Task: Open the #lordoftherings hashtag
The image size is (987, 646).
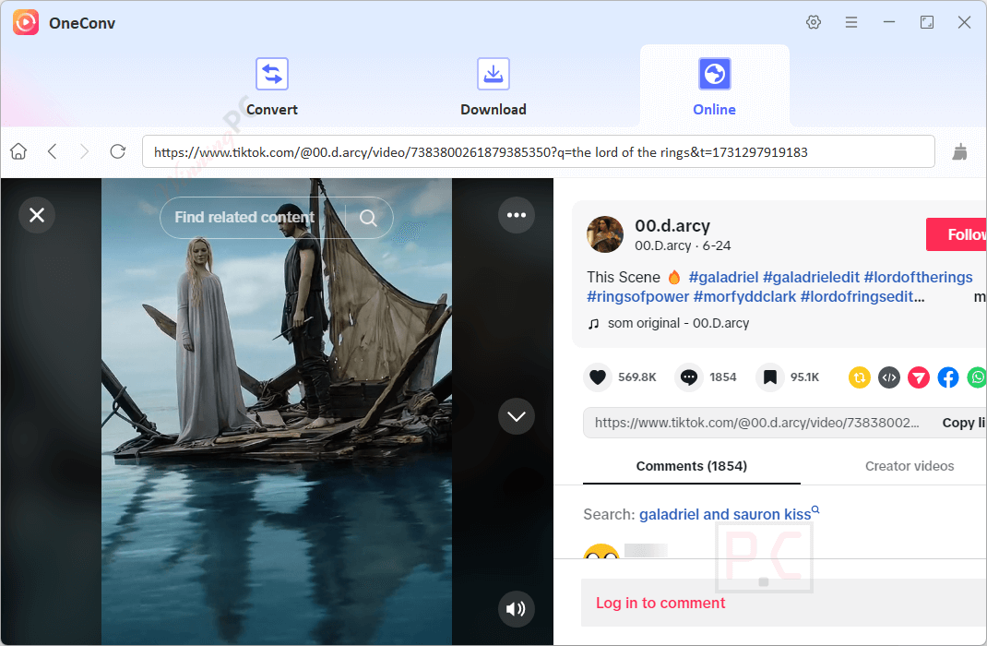Action: point(918,277)
